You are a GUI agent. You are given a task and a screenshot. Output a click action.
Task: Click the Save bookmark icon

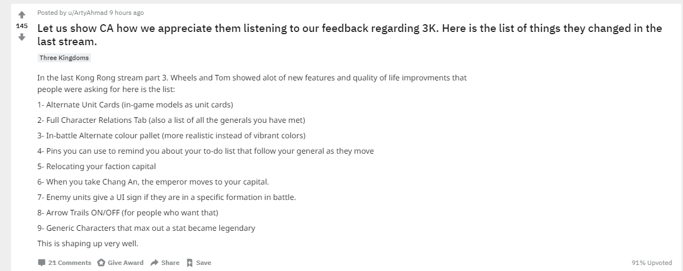(189, 263)
